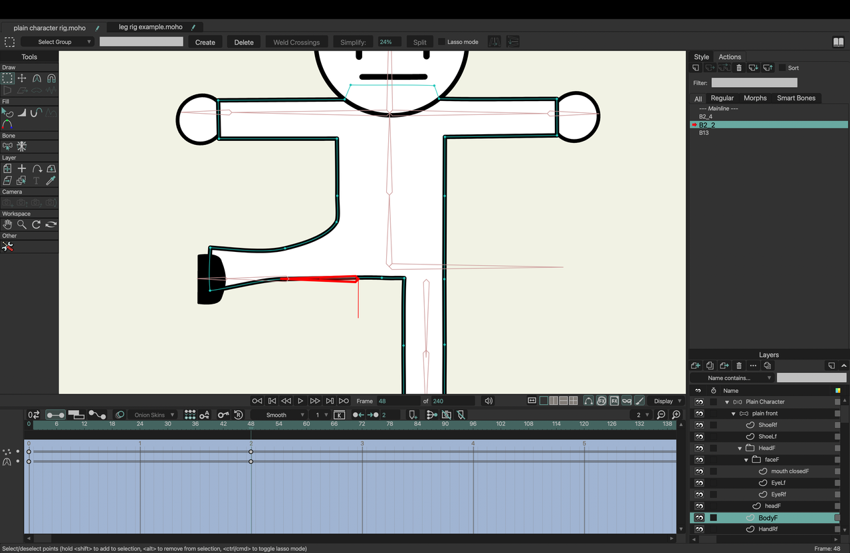Open the Select Group dropdown
This screenshot has height=553, width=850.
(56, 42)
